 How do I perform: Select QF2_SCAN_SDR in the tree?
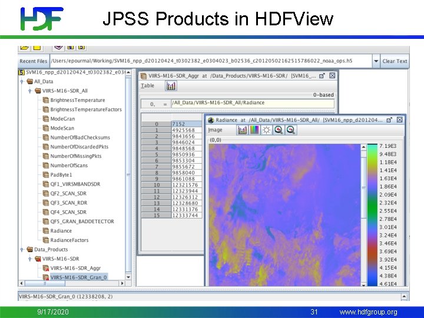coord(68,193)
